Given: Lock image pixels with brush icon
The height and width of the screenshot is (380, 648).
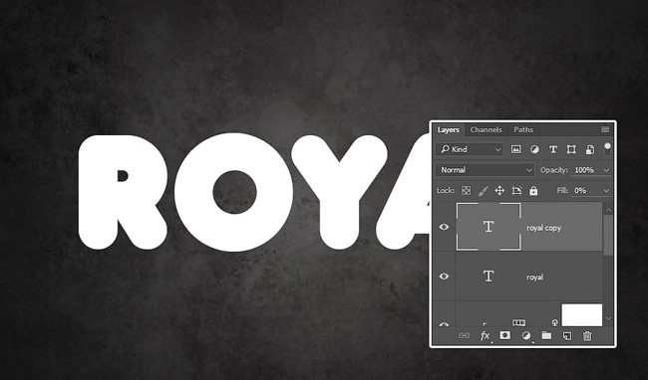Looking at the screenshot, I should tap(483, 190).
